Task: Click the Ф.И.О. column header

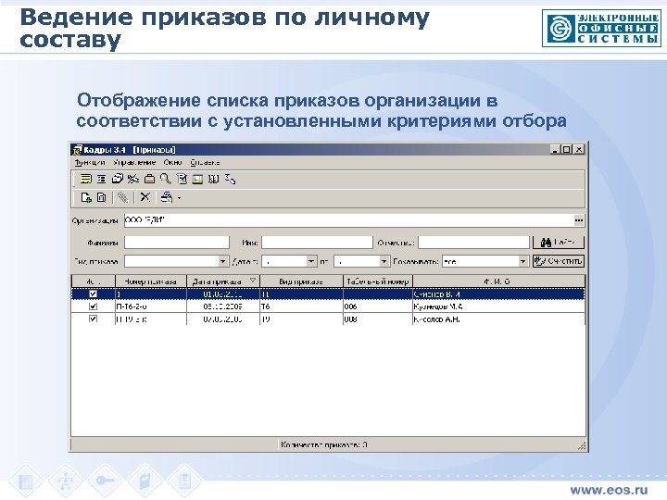Action: coord(498,281)
